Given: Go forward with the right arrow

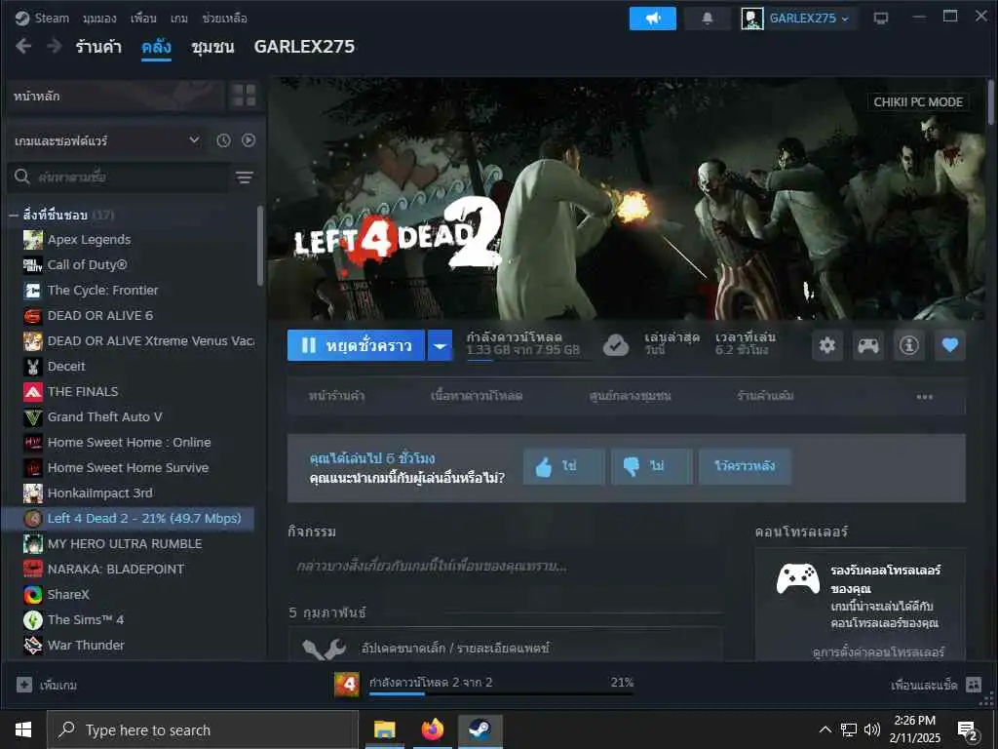Looking at the screenshot, I should pyautogui.click(x=55, y=47).
